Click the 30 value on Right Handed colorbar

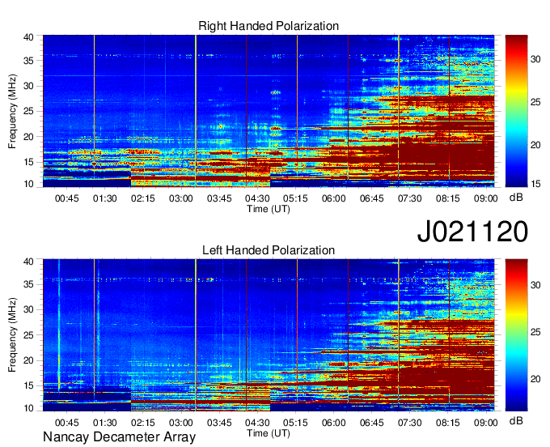[x=535, y=59]
